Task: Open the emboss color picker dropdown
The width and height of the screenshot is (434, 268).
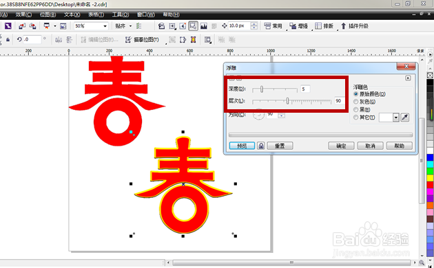Action: point(396,118)
